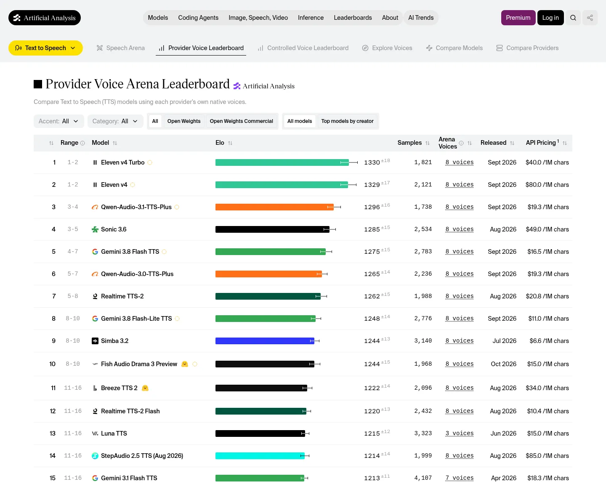Click the Eleven v4 Turbo Elo bar
This screenshot has height=484, width=606.
pos(282,162)
